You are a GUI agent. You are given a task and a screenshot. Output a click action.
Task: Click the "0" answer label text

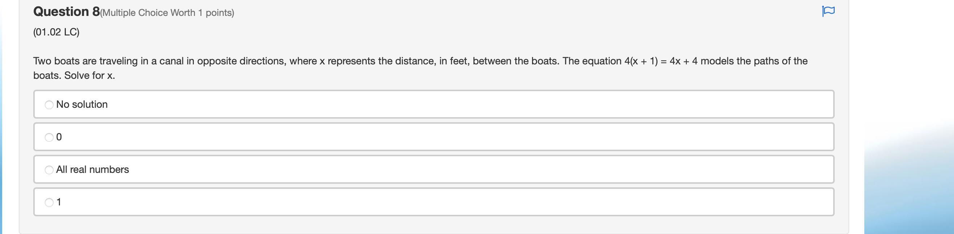click(x=59, y=137)
